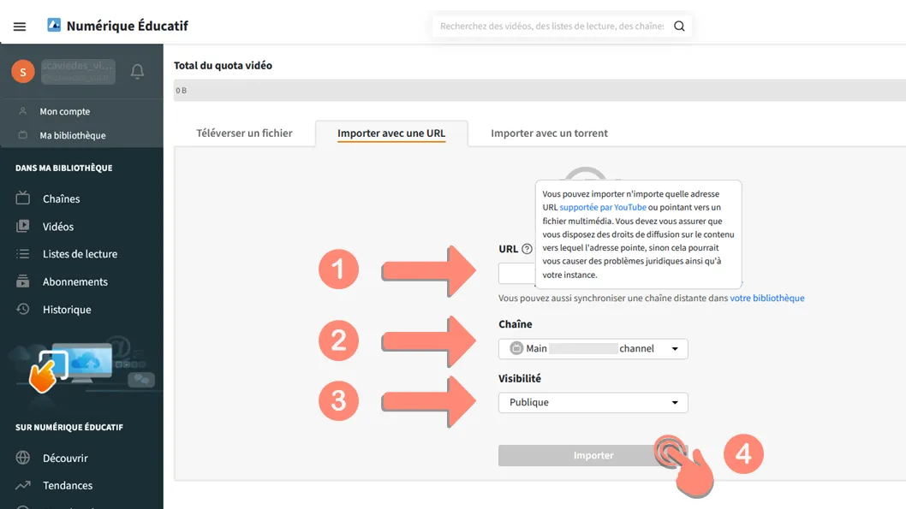Open the hamburger menu icon
The image size is (906, 509).
pyautogui.click(x=20, y=27)
